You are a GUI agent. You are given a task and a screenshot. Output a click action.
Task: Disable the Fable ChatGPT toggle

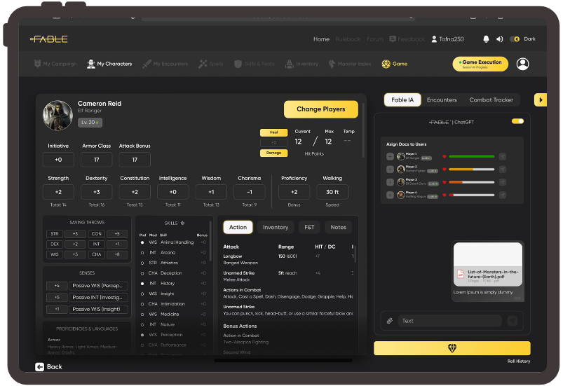[x=517, y=121]
